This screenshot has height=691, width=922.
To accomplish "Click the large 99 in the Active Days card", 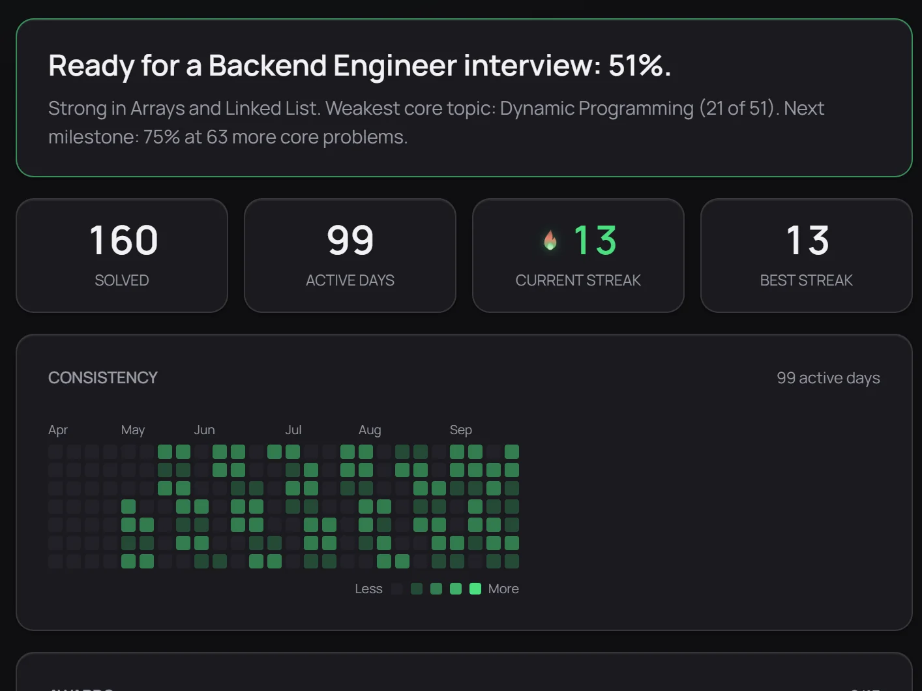I will coord(350,240).
